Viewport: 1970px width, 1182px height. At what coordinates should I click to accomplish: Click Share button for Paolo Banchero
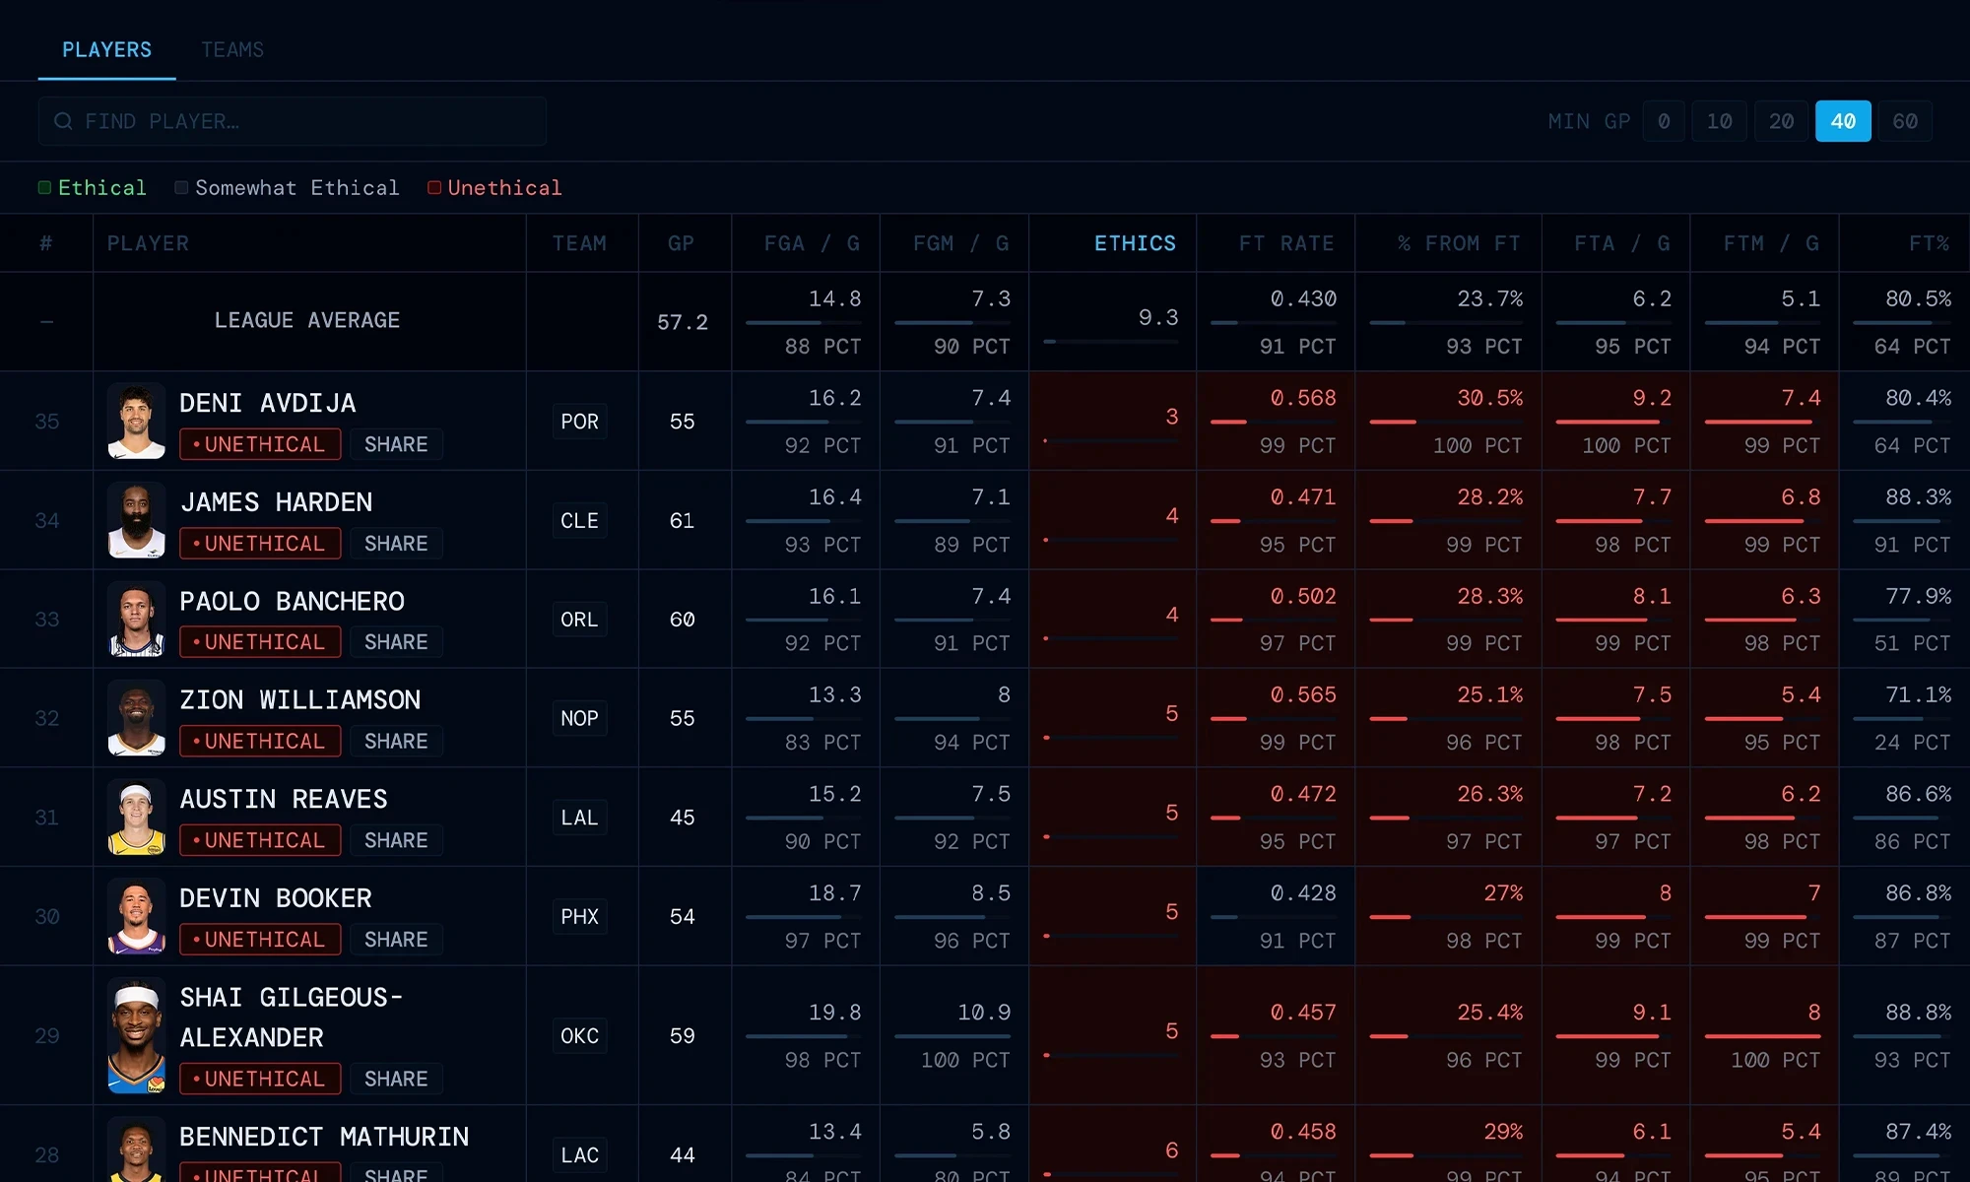[x=396, y=642]
